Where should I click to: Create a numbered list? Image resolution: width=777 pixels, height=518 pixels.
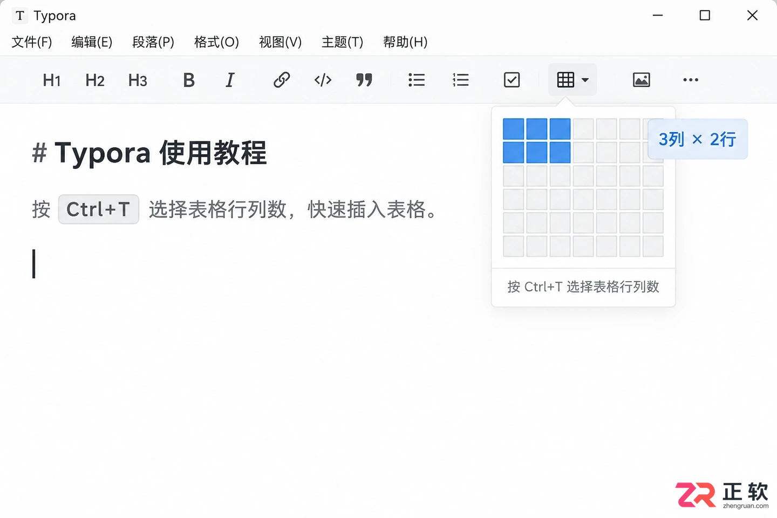(x=460, y=80)
